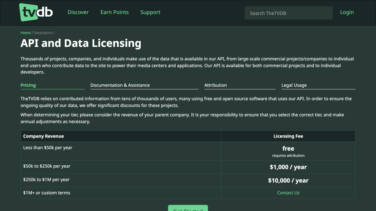Open the Discover menu
Viewport: 376px width, 211px height.
click(x=78, y=12)
